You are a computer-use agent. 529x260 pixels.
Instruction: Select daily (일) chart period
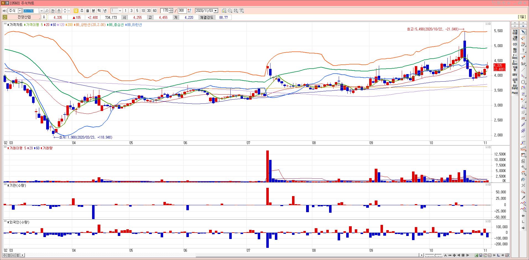click(x=76, y=11)
